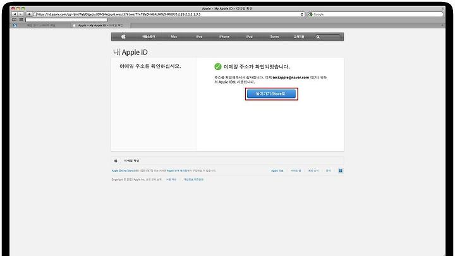Open the iPad navigation menu item
The image size is (455, 256).
point(249,37)
